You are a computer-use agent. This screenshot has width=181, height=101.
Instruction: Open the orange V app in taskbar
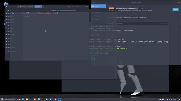click(27, 99)
